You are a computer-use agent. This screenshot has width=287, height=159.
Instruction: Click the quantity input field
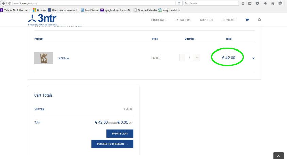click(189, 58)
